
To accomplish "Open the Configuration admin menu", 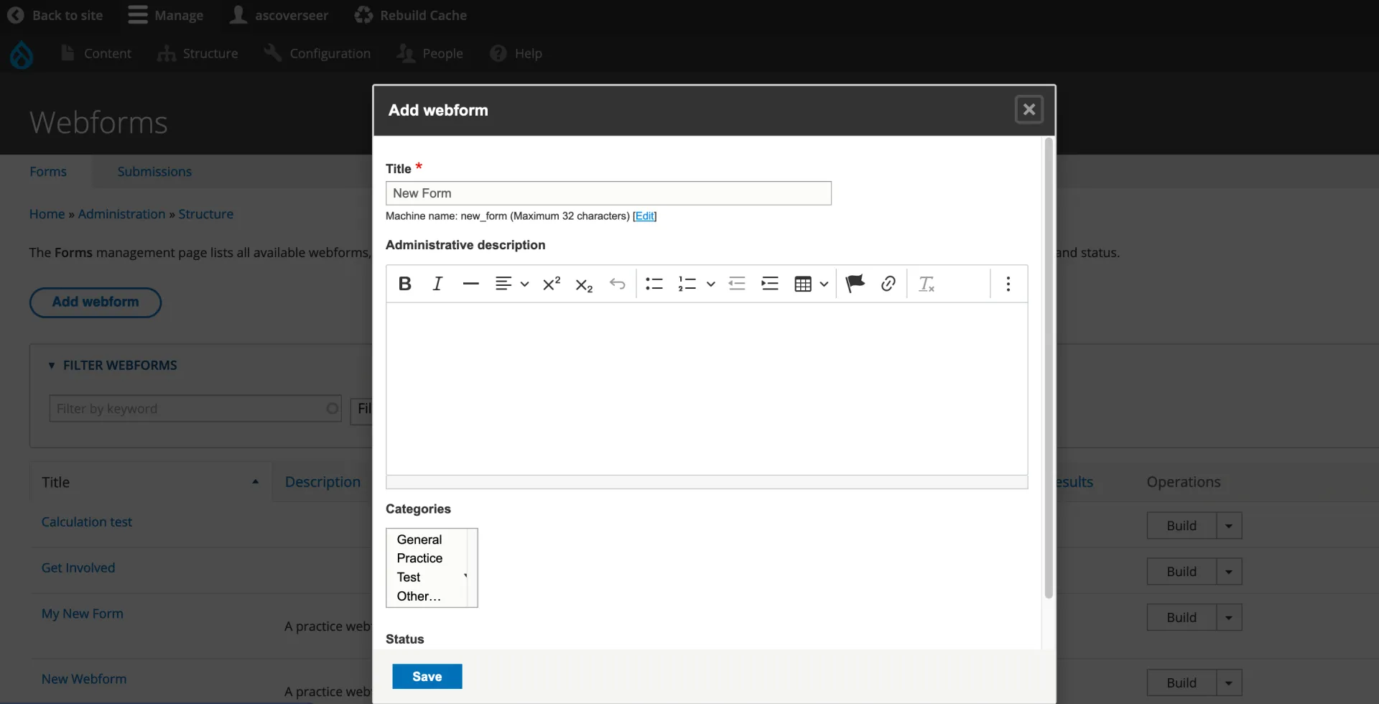I will coord(317,53).
